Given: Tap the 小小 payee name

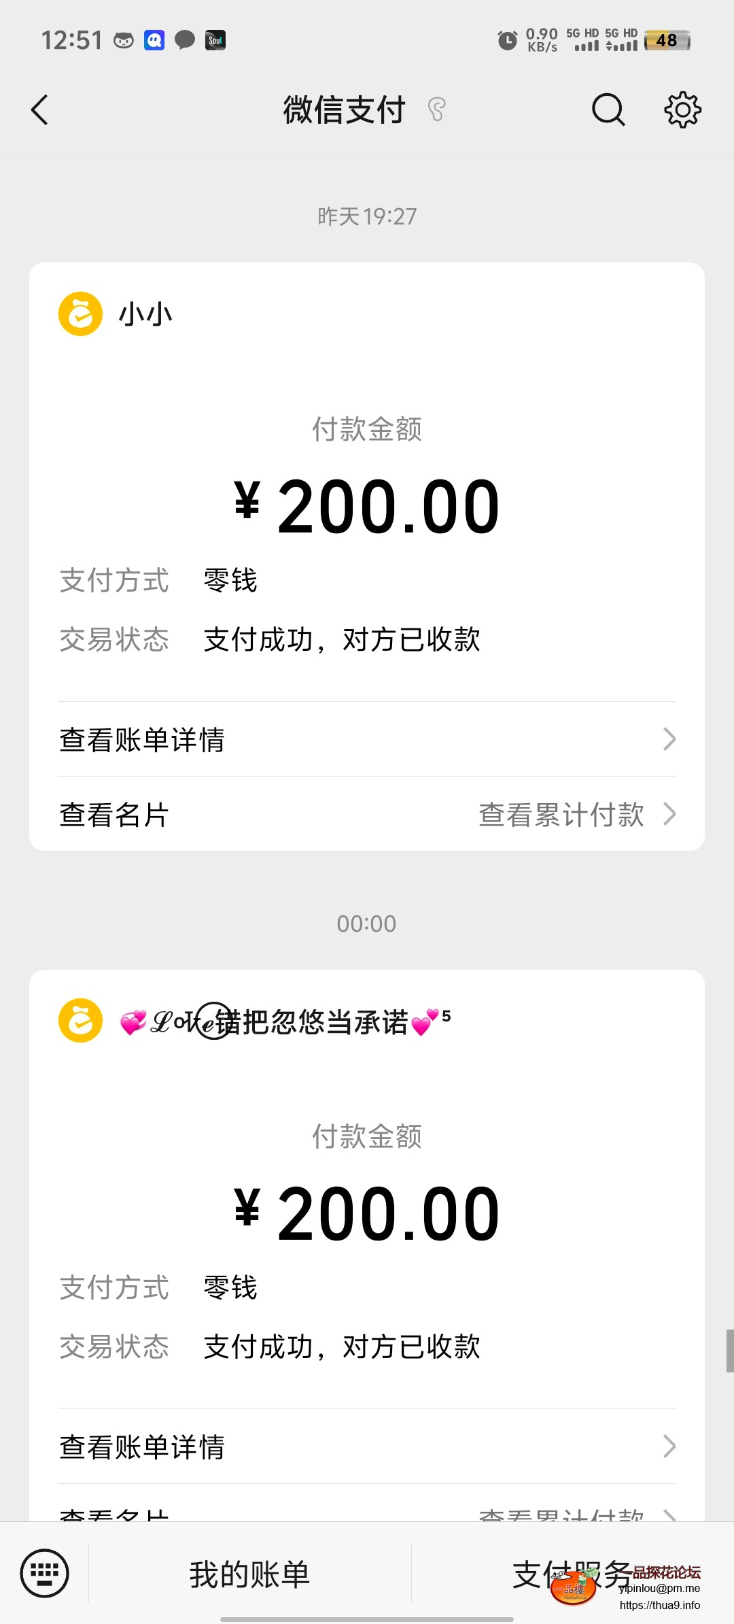Looking at the screenshot, I should click(x=145, y=314).
